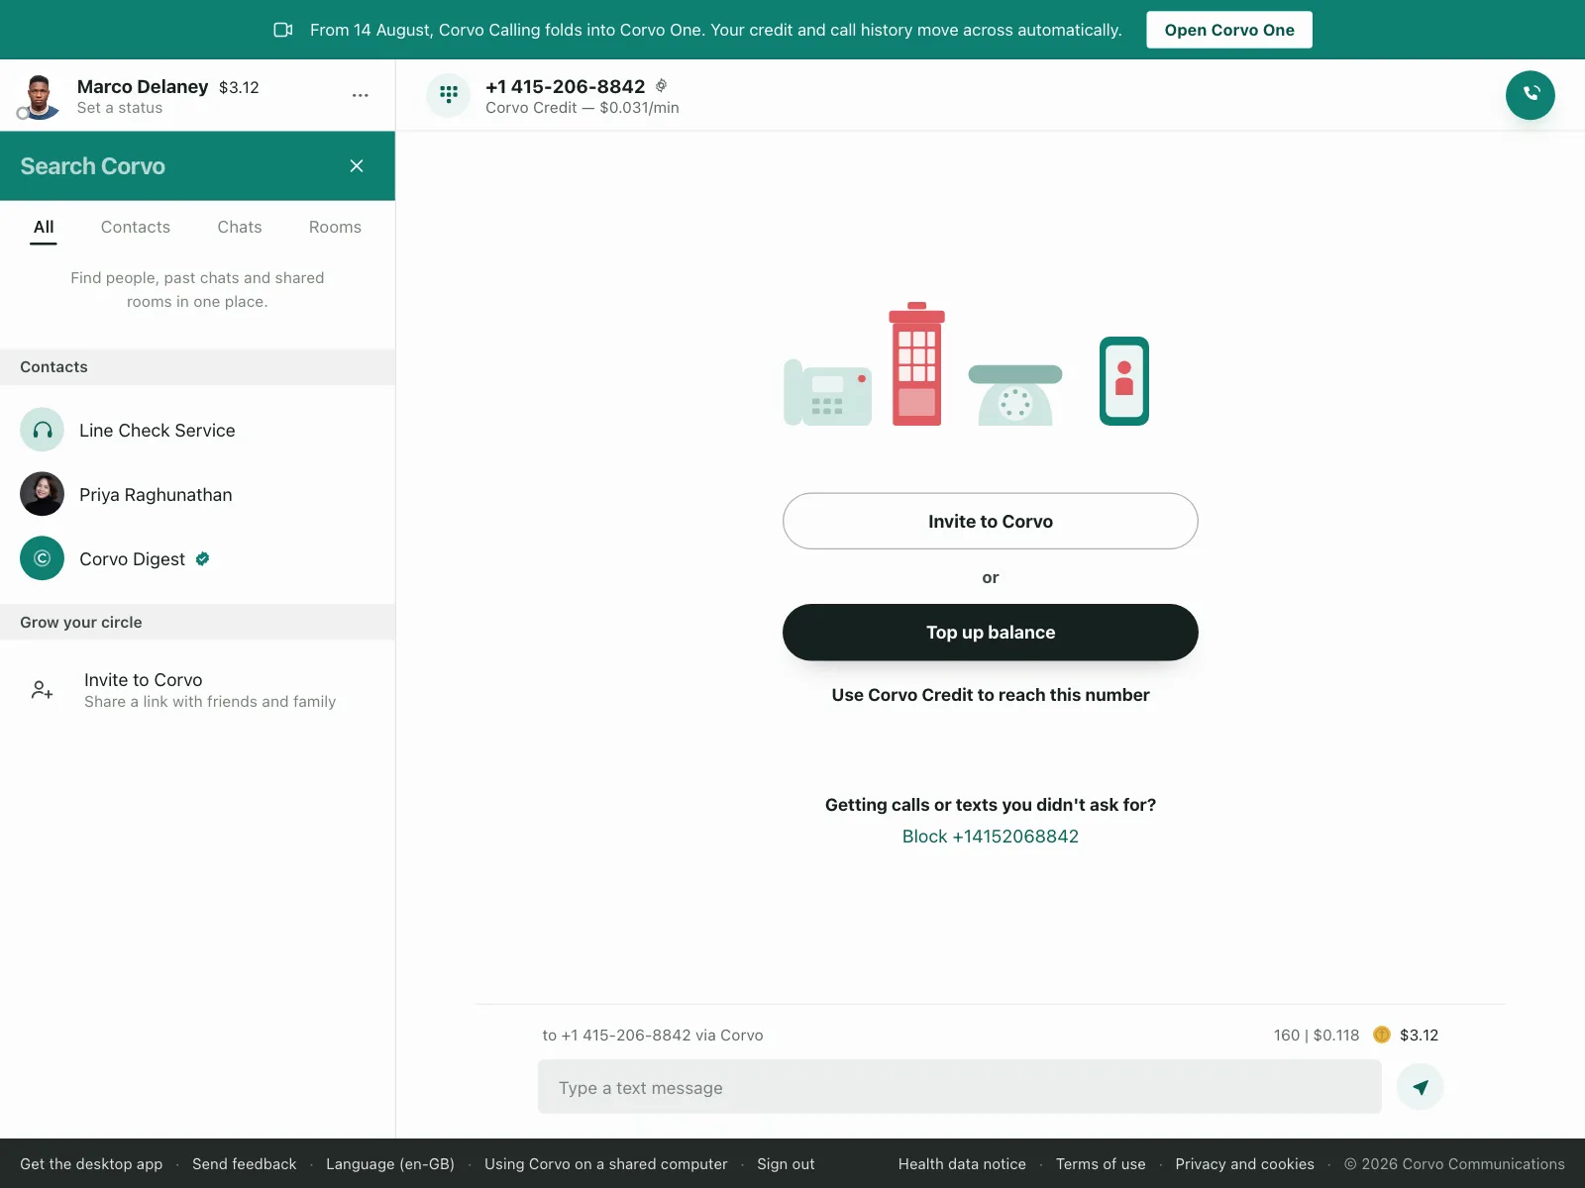Click the Line Check Service headset icon
The height and width of the screenshot is (1188, 1585).
point(43,430)
